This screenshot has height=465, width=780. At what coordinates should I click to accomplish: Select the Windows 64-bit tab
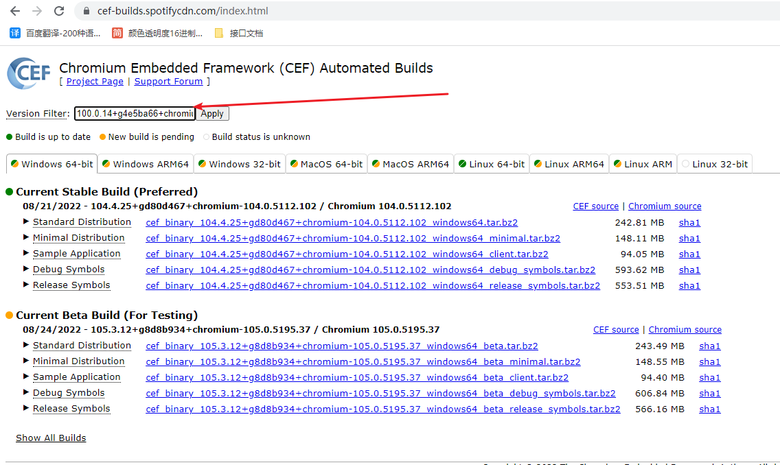click(51, 164)
